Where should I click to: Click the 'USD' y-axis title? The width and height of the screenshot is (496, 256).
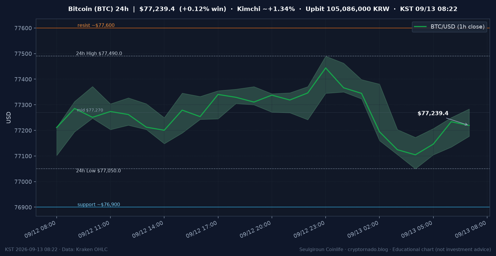pyautogui.click(x=9, y=118)
